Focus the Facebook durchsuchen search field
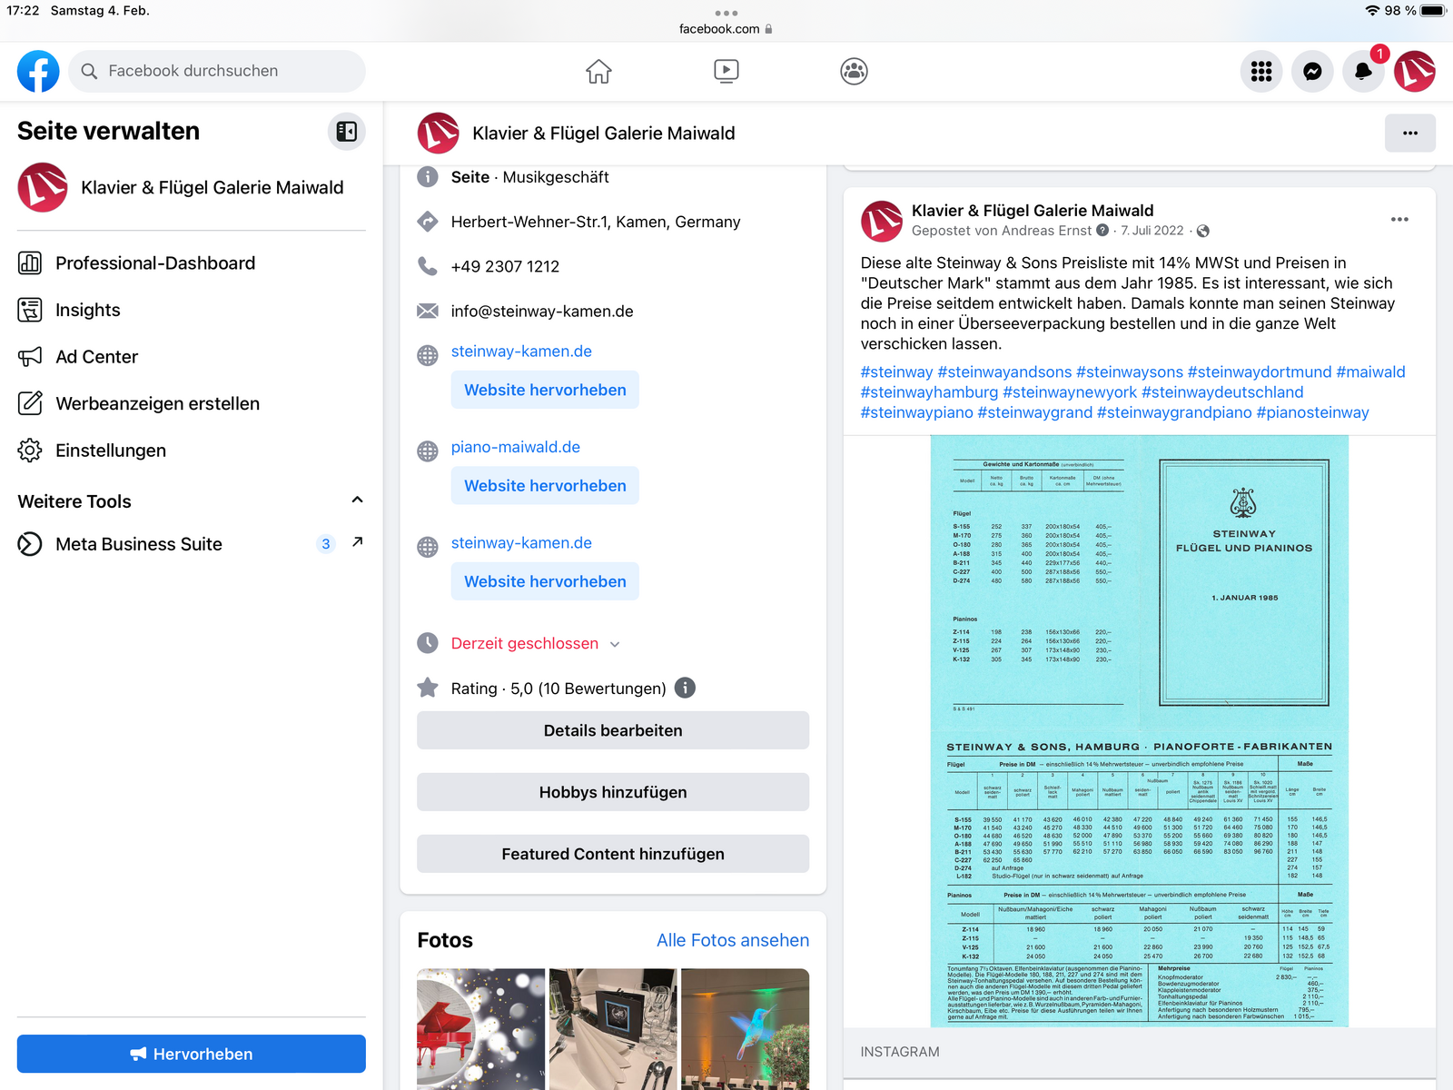Screen dimensions: 1453x1090 point(218,71)
